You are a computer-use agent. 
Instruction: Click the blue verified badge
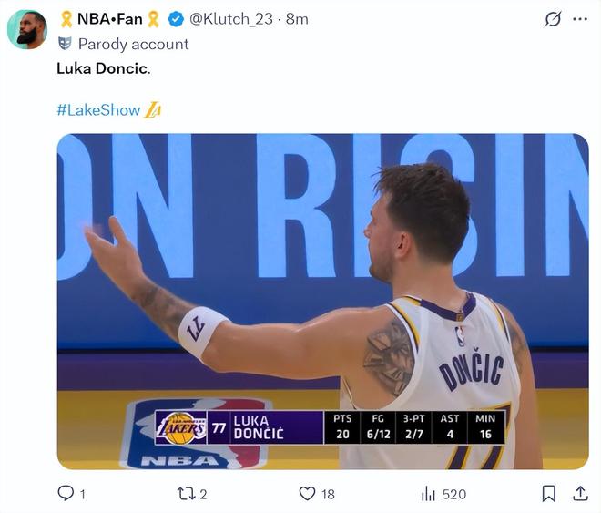176,19
